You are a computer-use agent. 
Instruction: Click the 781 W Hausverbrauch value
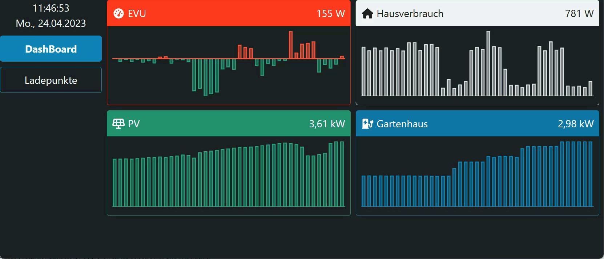point(579,14)
